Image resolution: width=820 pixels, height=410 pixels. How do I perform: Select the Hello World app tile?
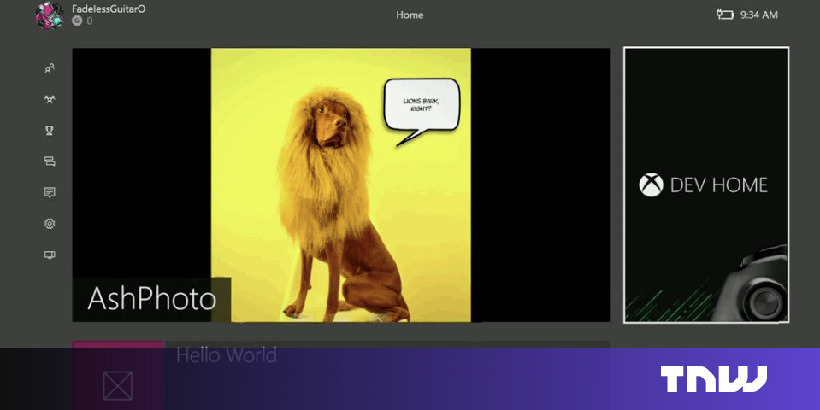(341, 375)
